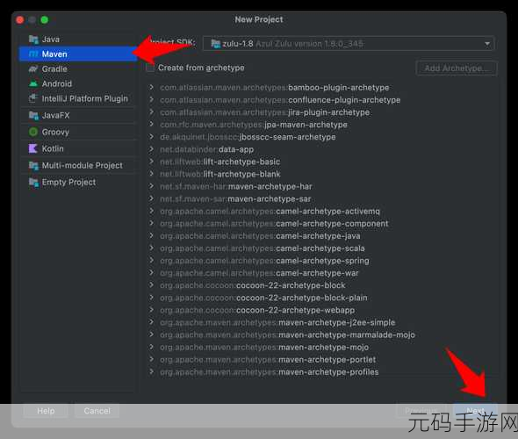
Task: Click the Maven 'm' icon
Action: 33,54
